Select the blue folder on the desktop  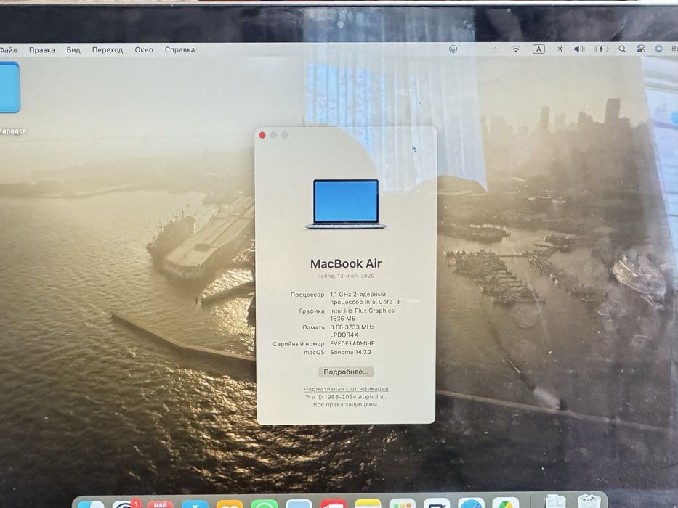pyautogui.click(x=9, y=87)
